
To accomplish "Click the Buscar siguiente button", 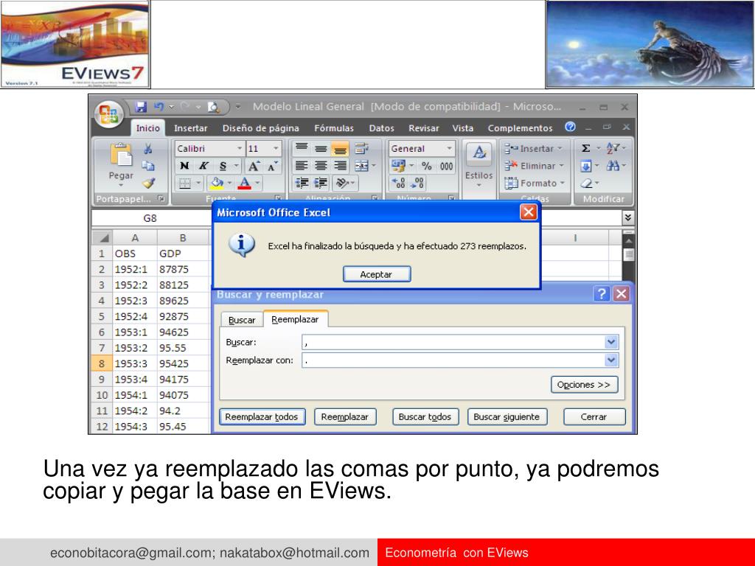I will [x=507, y=417].
